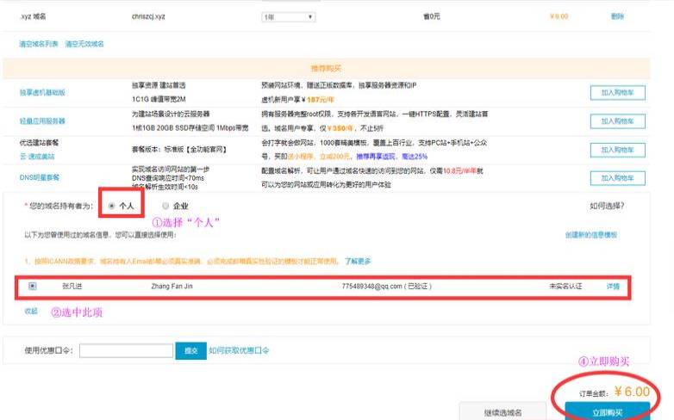Add 云·速成美站 package to cart
The height and width of the screenshot is (420, 674).
[618, 150]
